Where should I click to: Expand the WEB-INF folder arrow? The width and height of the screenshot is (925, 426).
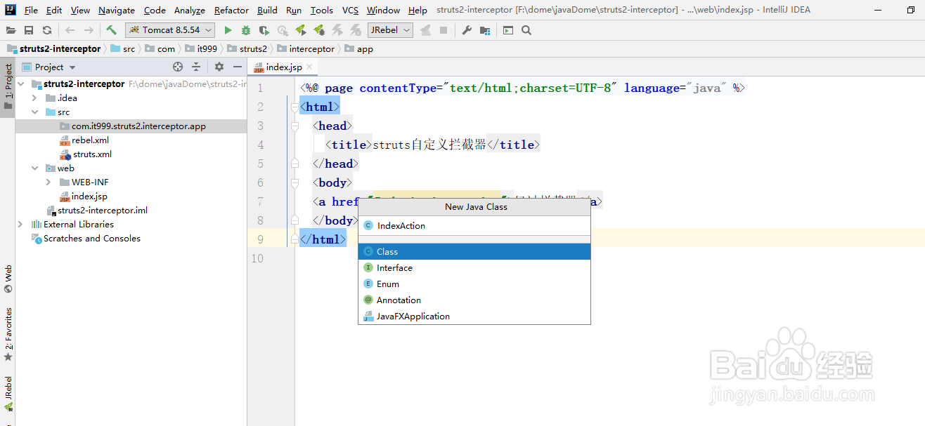(x=48, y=182)
